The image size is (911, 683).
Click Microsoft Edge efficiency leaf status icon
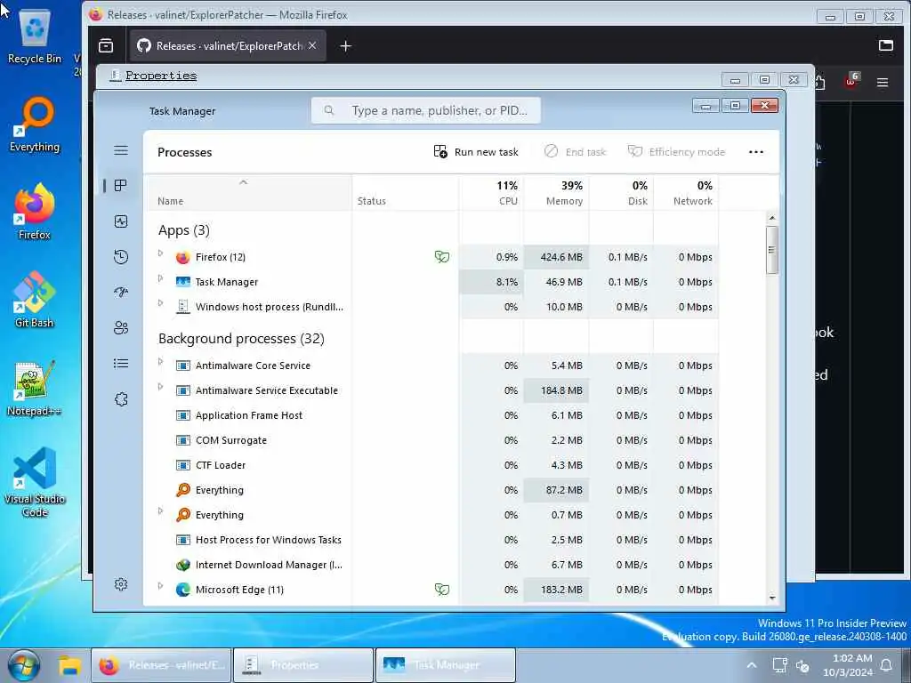(442, 590)
